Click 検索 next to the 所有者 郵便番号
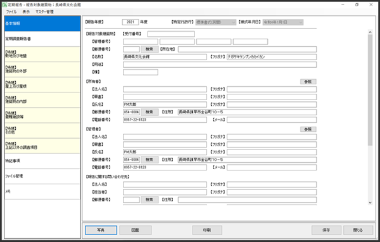Screen dimensions: 380x242 (149, 112)
